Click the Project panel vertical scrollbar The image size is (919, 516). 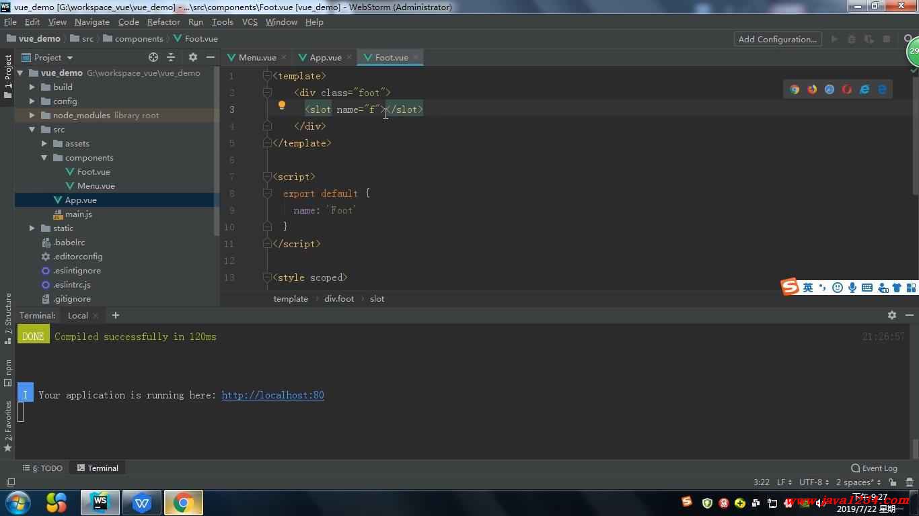pos(217,151)
